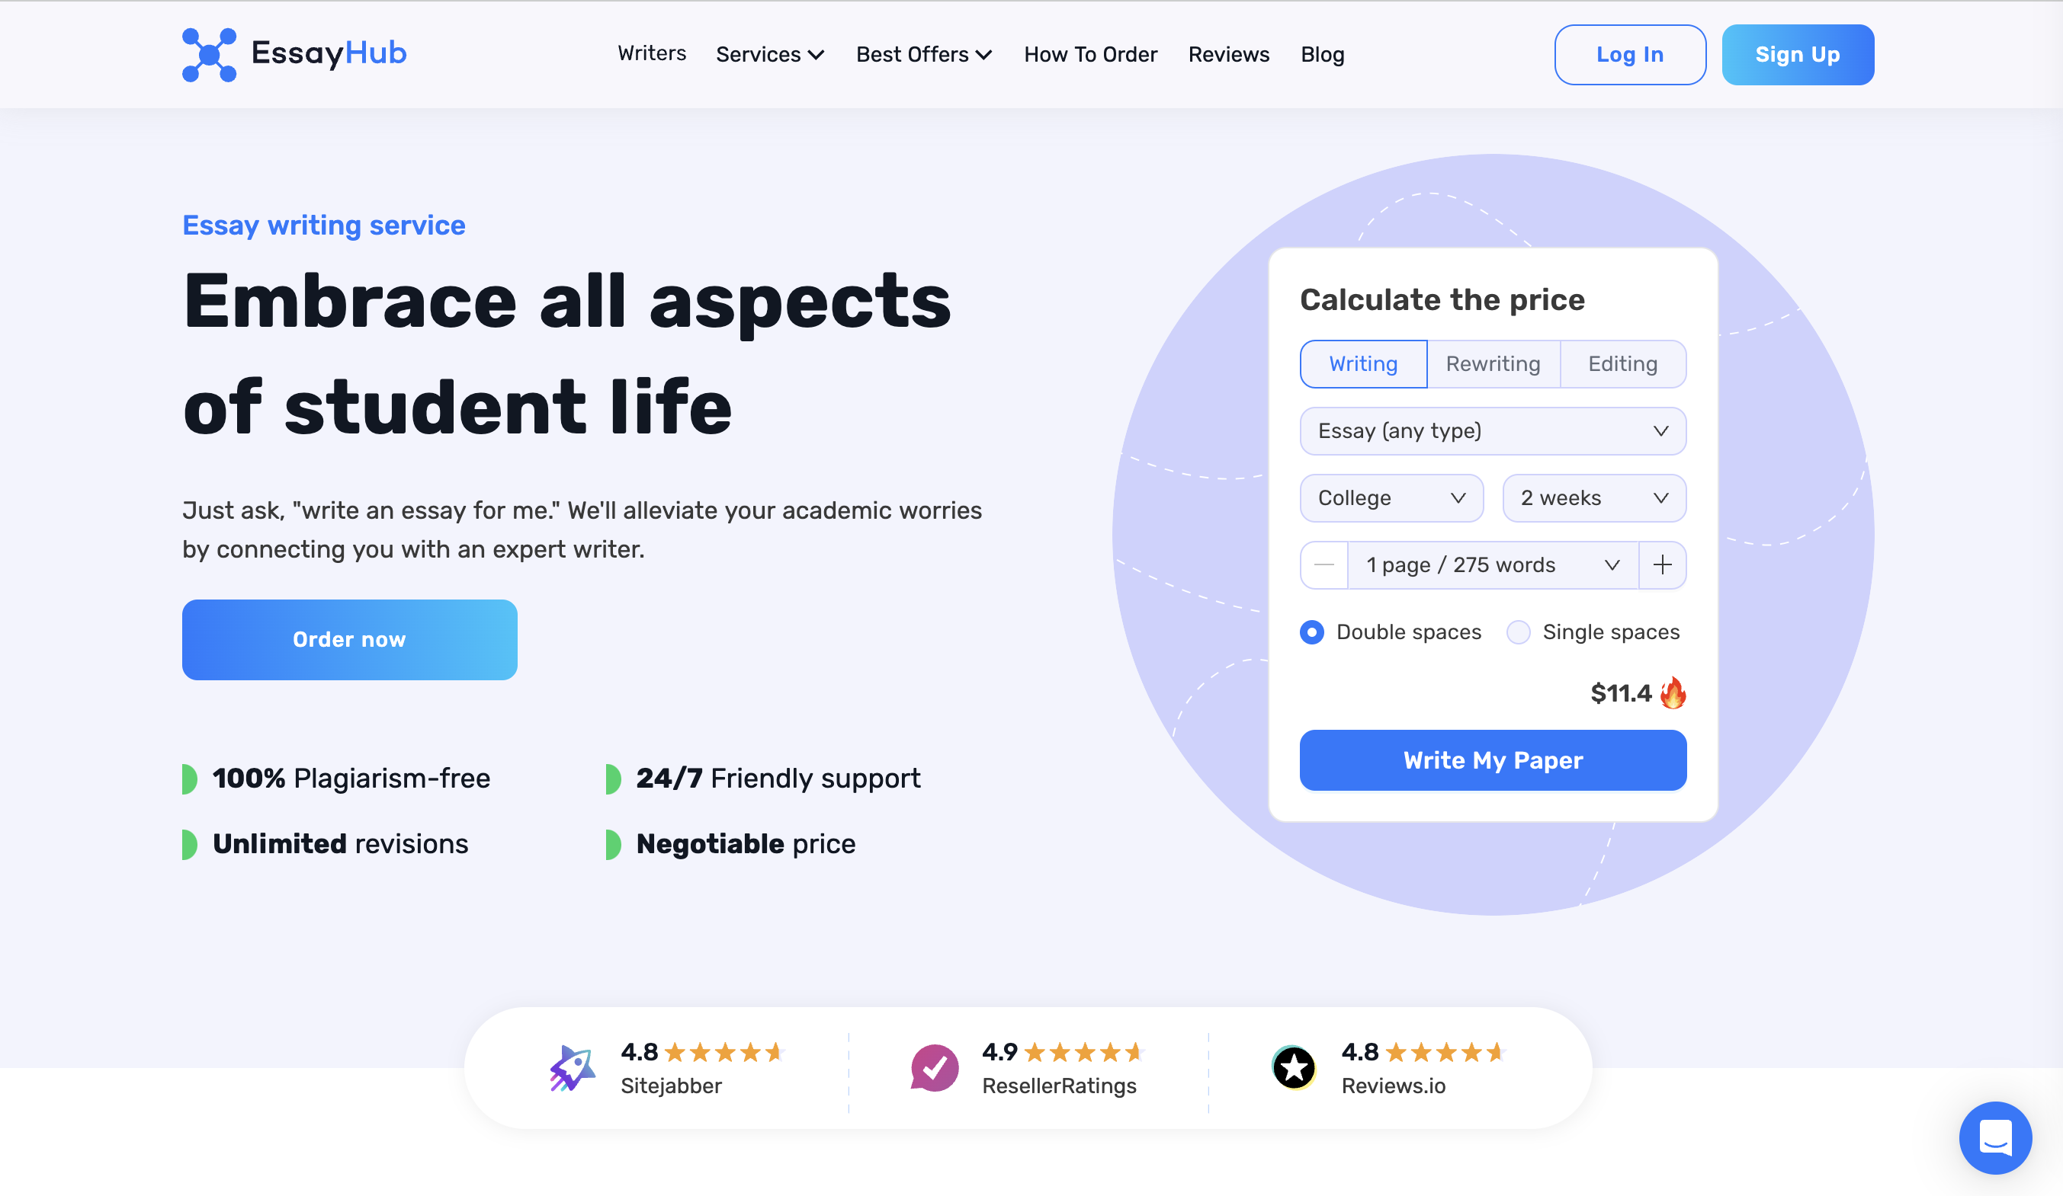This screenshot has width=2063, height=1196.
Task: Increase page count with plus button
Action: (1662, 565)
